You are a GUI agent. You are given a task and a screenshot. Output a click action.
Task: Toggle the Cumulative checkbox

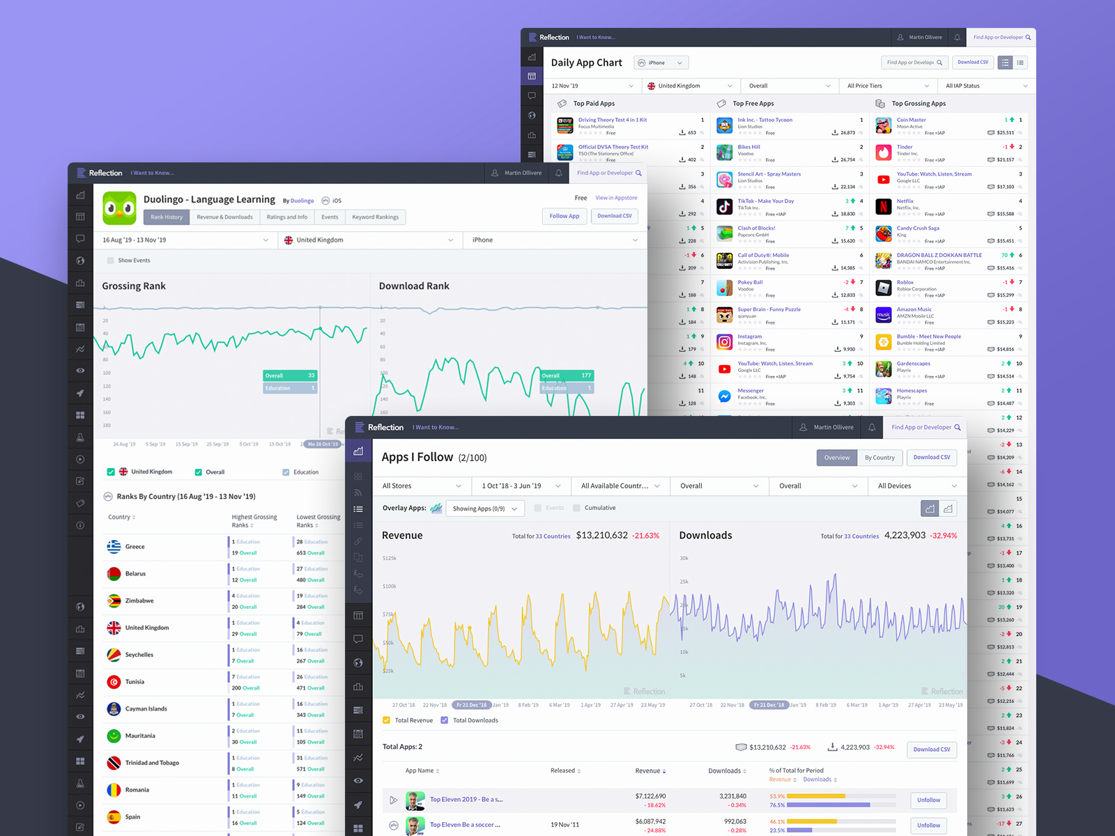click(x=576, y=508)
